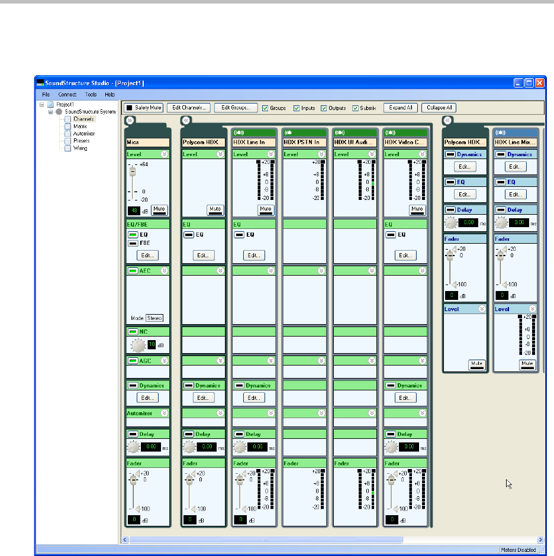Viewport: 554px width, 556px height.
Task: Click the Edit Channels... button
Action: coord(188,108)
